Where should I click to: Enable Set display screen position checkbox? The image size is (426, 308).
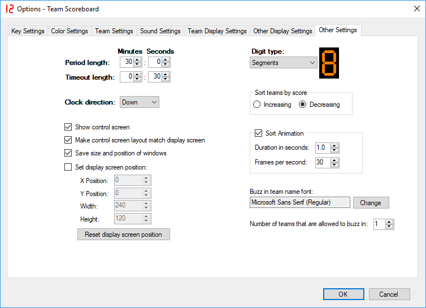[x=69, y=167]
